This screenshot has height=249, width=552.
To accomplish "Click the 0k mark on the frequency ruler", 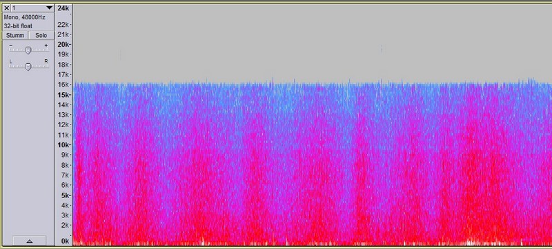I will 65,241.
